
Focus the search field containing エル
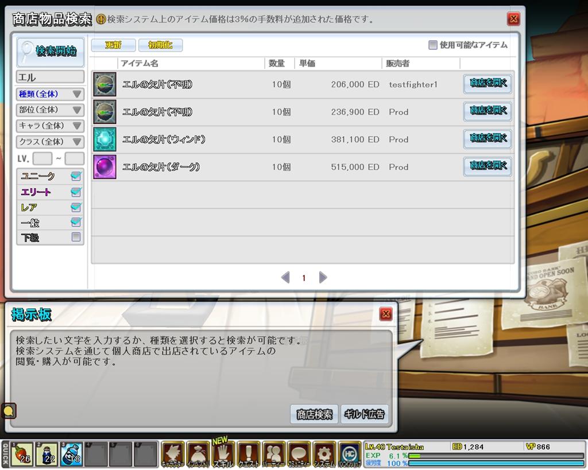(50, 77)
